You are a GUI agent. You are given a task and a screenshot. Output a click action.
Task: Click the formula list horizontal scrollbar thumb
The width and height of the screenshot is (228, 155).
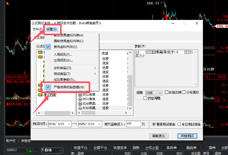click(88, 113)
